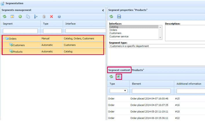Select order placed 2014-06-19 15:36:11
The image size is (205, 125).
point(149,118)
